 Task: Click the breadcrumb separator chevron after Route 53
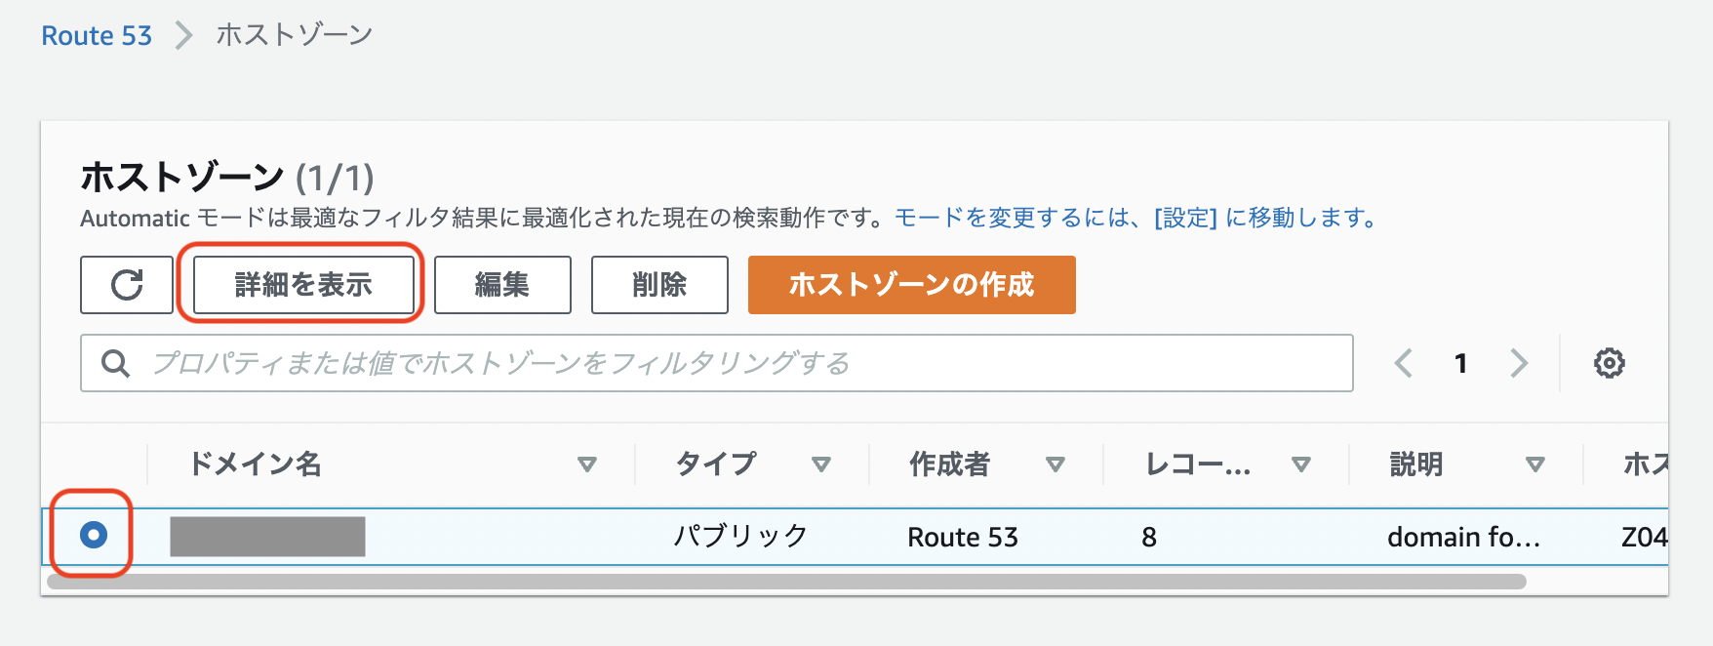click(179, 35)
